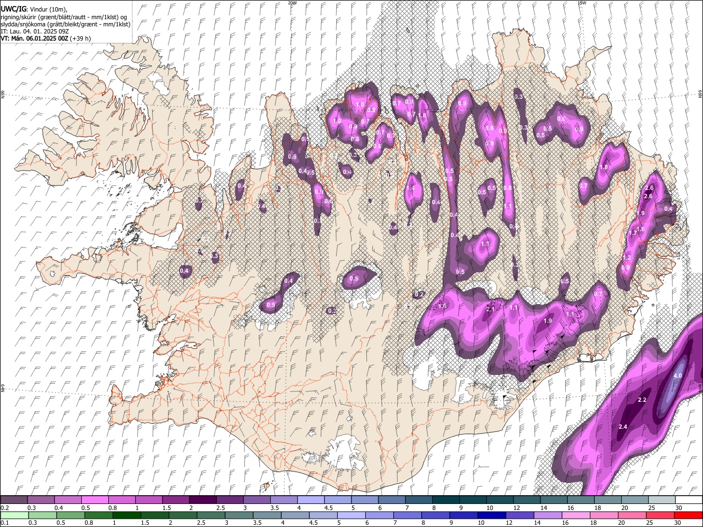Pick the grey-blue 3.5–4 rain legend swatch

point(268,515)
